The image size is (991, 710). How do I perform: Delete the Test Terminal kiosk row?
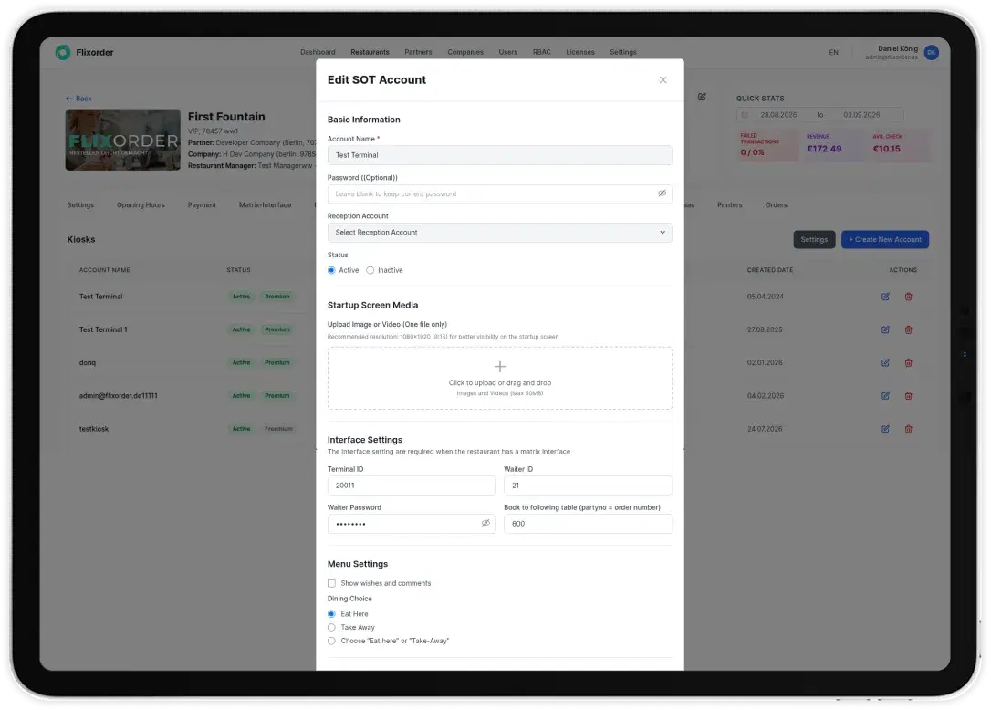click(908, 297)
